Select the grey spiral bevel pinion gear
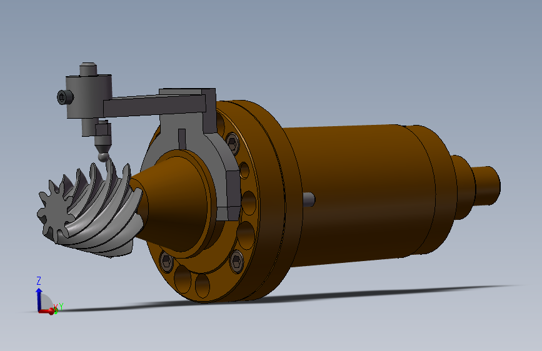This screenshot has height=351, width=542. [90, 210]
